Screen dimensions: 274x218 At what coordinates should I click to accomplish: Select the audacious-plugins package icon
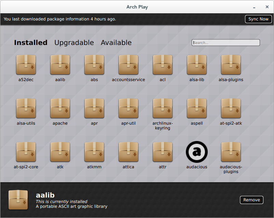pyautogui.click(x=231, y=152)
